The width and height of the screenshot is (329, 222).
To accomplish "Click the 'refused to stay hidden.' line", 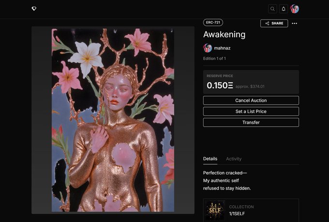I will coord(227,188).
